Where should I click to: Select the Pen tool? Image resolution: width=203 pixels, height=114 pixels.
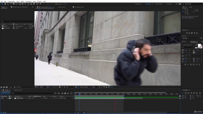pos(23,4)
